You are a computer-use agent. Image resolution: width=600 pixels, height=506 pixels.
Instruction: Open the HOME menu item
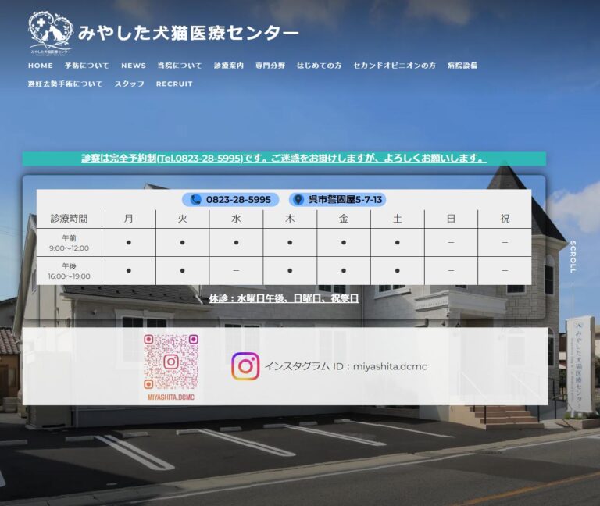pyautogui.click(x=41, y=66)
